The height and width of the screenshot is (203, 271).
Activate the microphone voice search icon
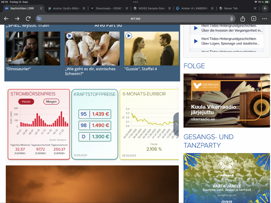click(x=232, y=19)
